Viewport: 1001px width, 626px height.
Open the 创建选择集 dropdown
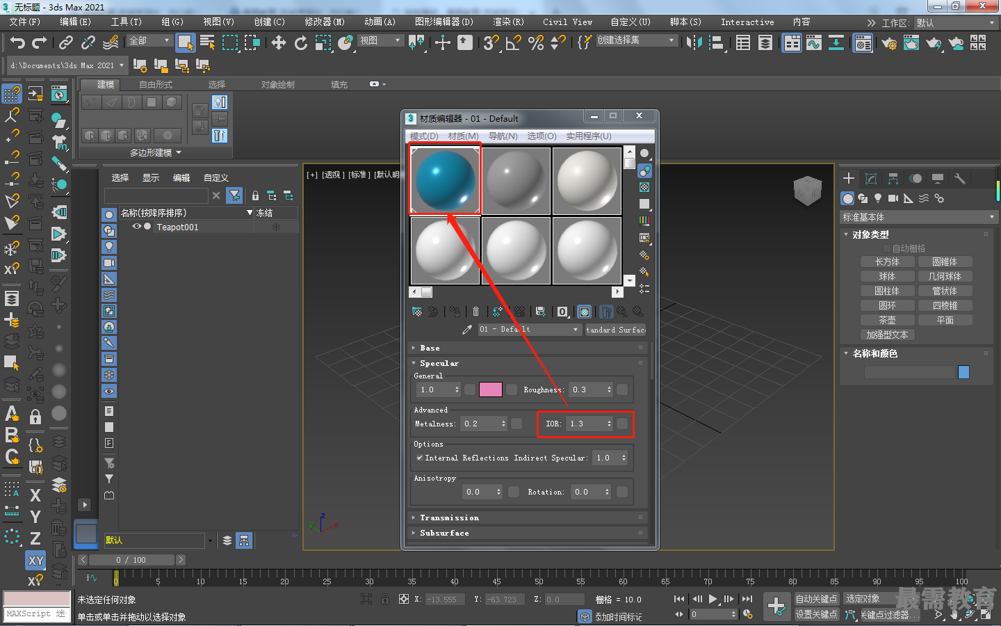637,40
